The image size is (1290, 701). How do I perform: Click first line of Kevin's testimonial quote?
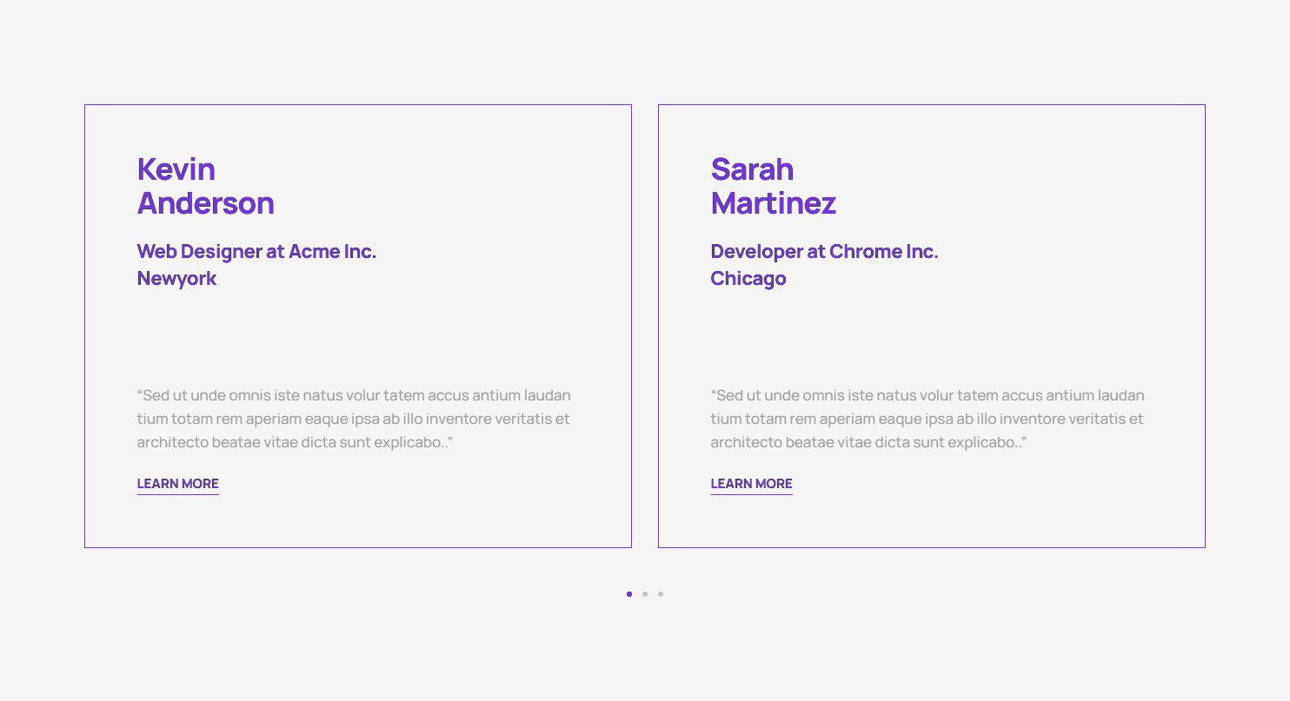(354, 395)
